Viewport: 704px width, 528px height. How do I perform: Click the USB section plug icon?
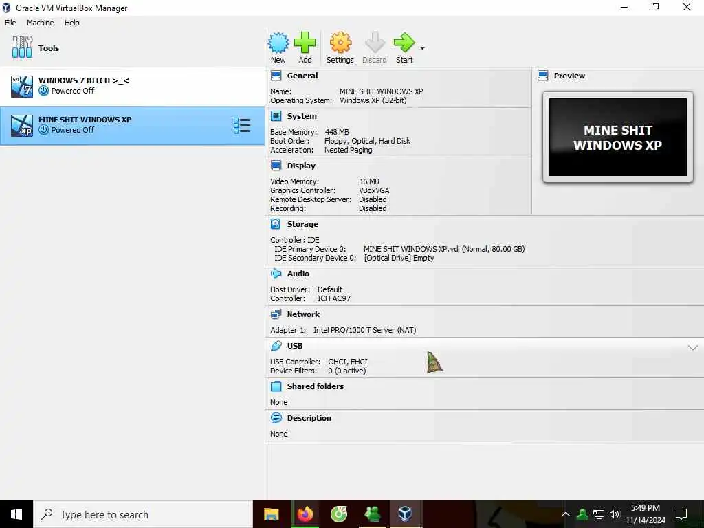pos(276,345)
